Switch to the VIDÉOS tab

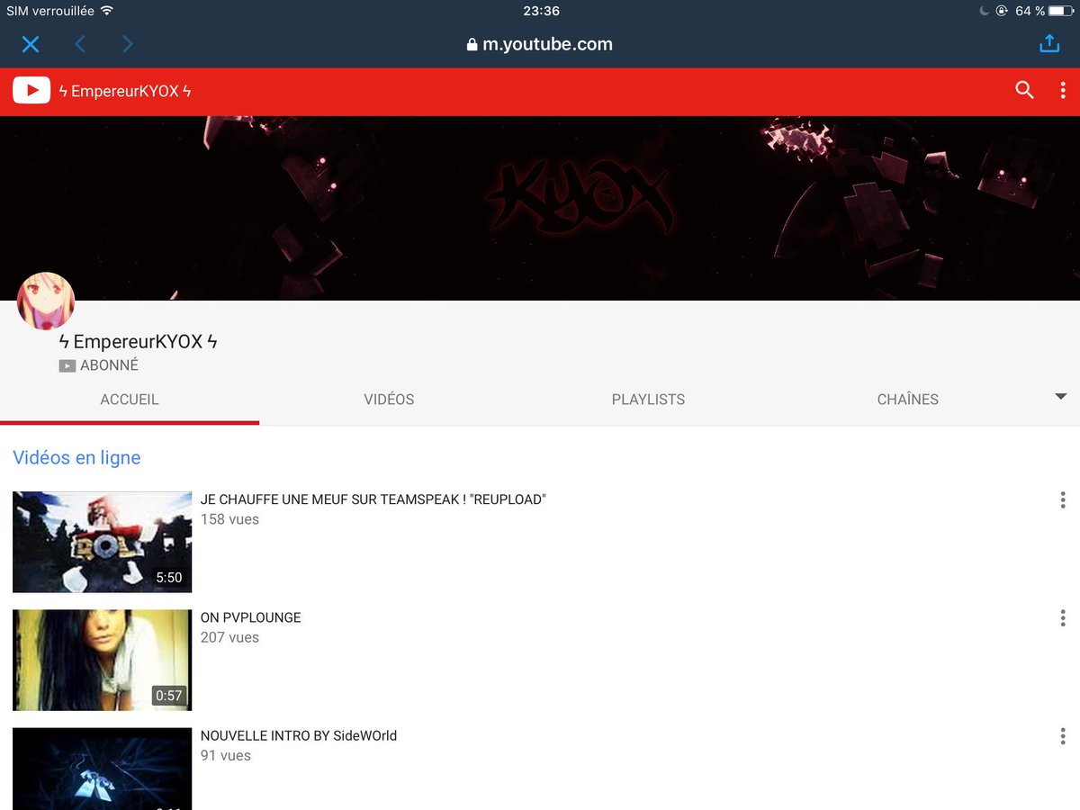click(x=389, y=400)
